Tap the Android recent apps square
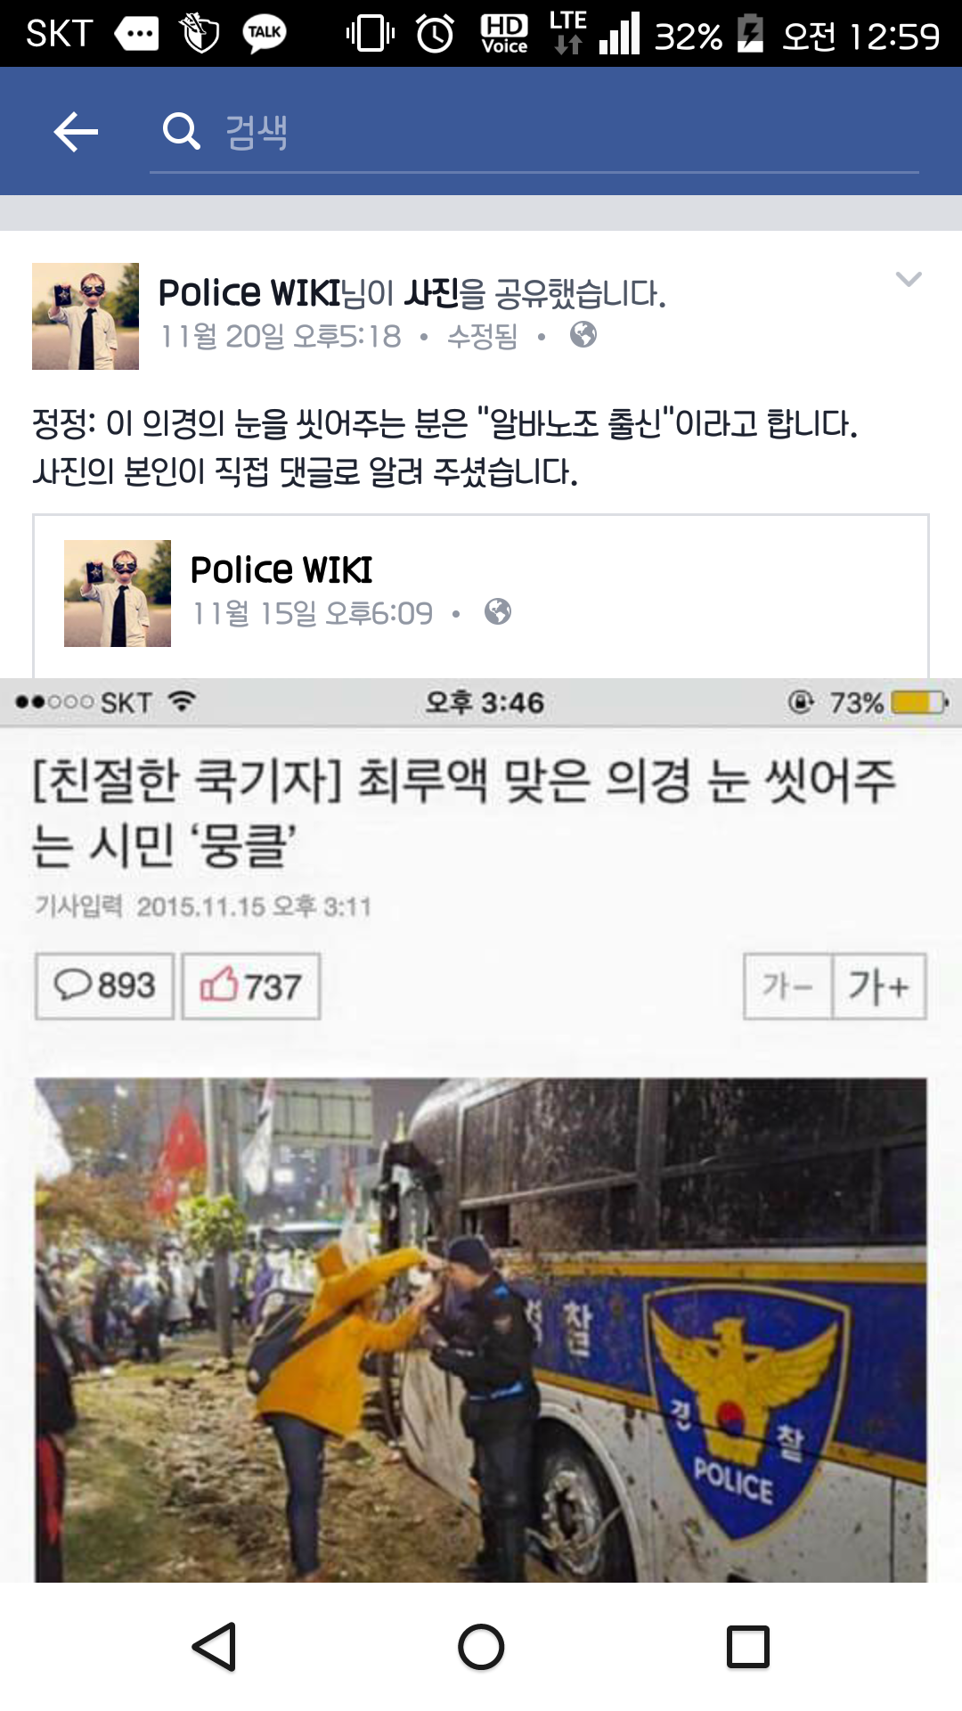962x1711 pixels. [748, 1647]
